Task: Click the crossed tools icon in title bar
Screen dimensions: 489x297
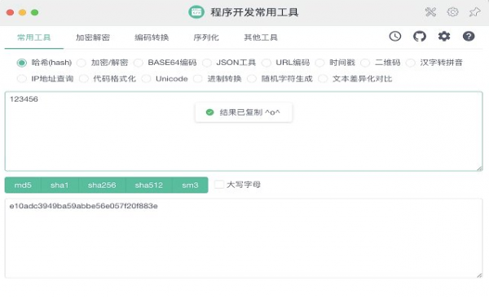Action: coord(430,12)
